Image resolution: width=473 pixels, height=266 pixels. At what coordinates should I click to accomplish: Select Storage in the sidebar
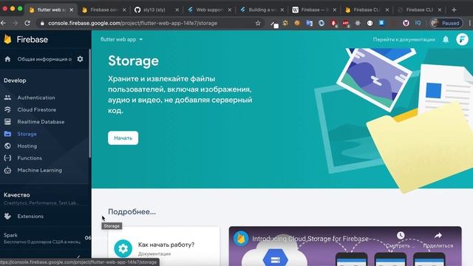[x=27, y=134]
